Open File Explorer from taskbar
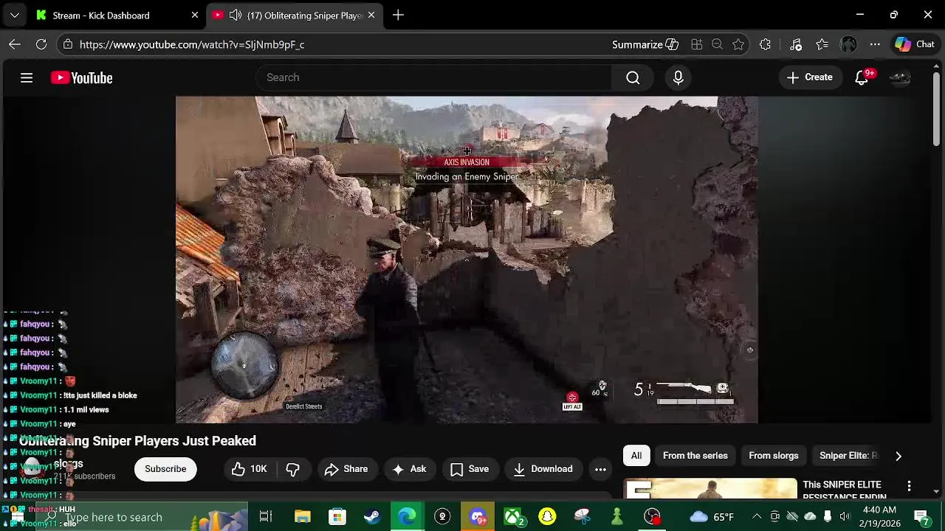Image resolution: width=945 pixels, height=531 pixels. click(x=302, y=517)
